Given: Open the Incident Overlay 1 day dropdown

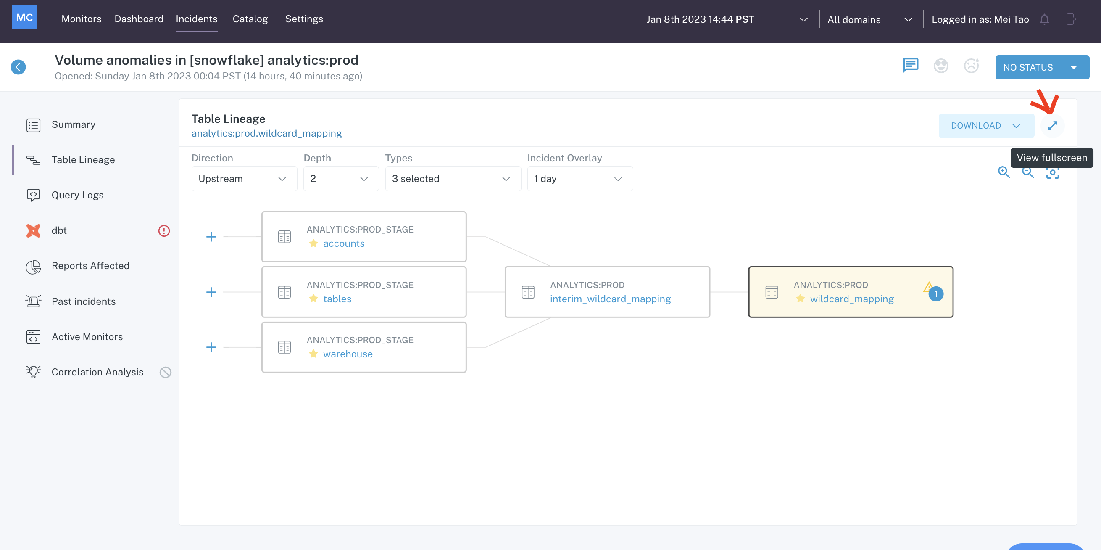Looking at the screenshot, I should 579,179.
